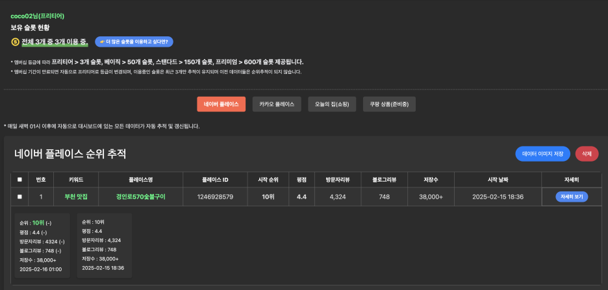Click the 방문자리뷰 column header

338,179
